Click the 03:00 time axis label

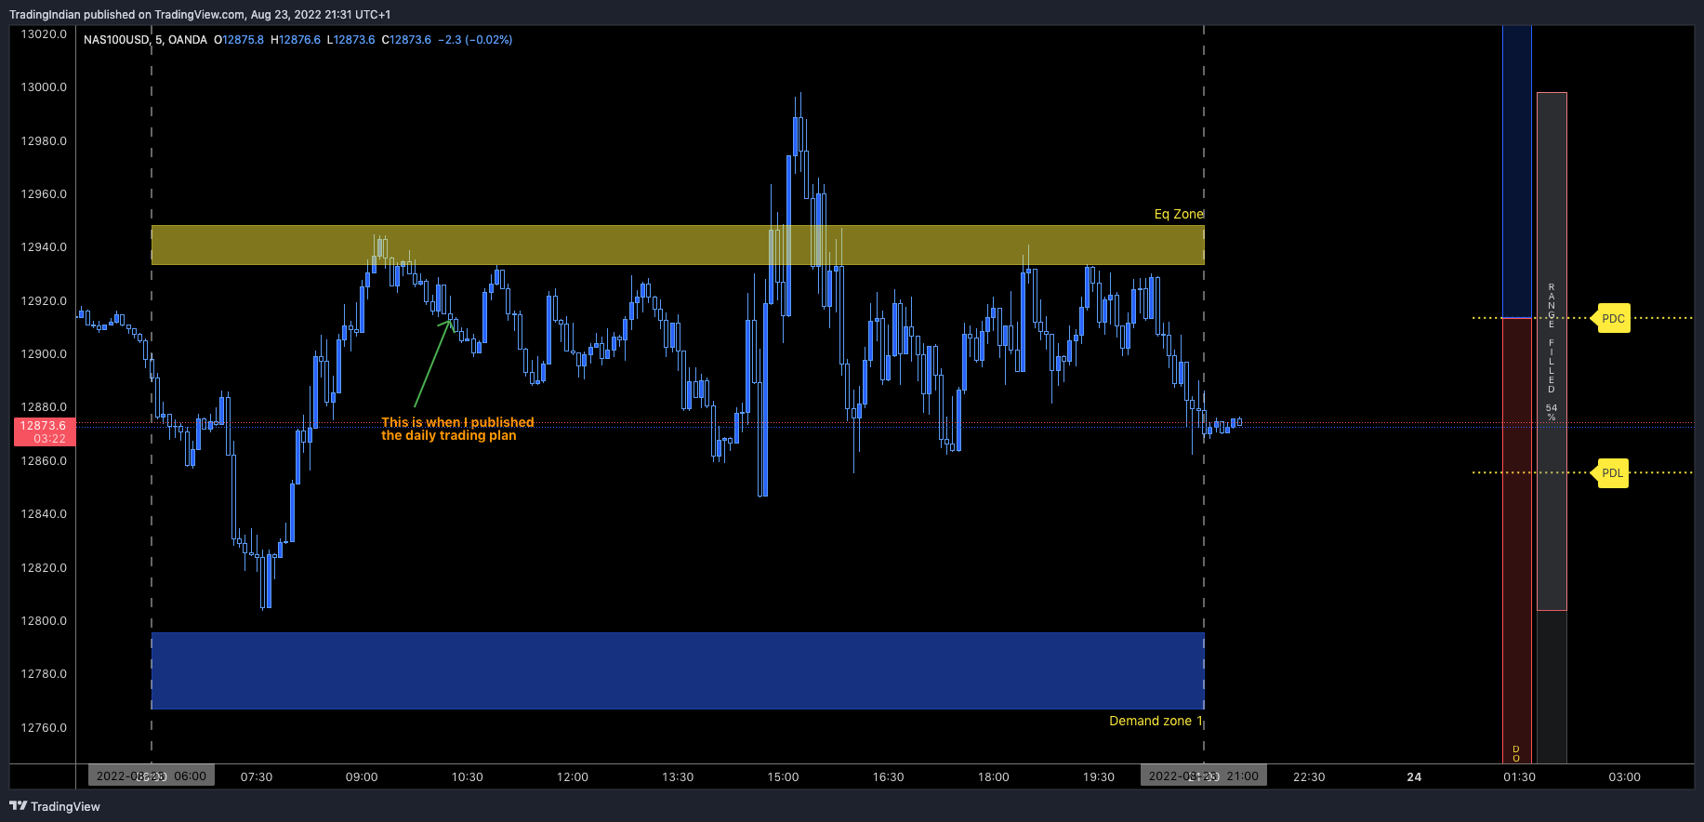pyautogui.click(x=1625, y=777)
